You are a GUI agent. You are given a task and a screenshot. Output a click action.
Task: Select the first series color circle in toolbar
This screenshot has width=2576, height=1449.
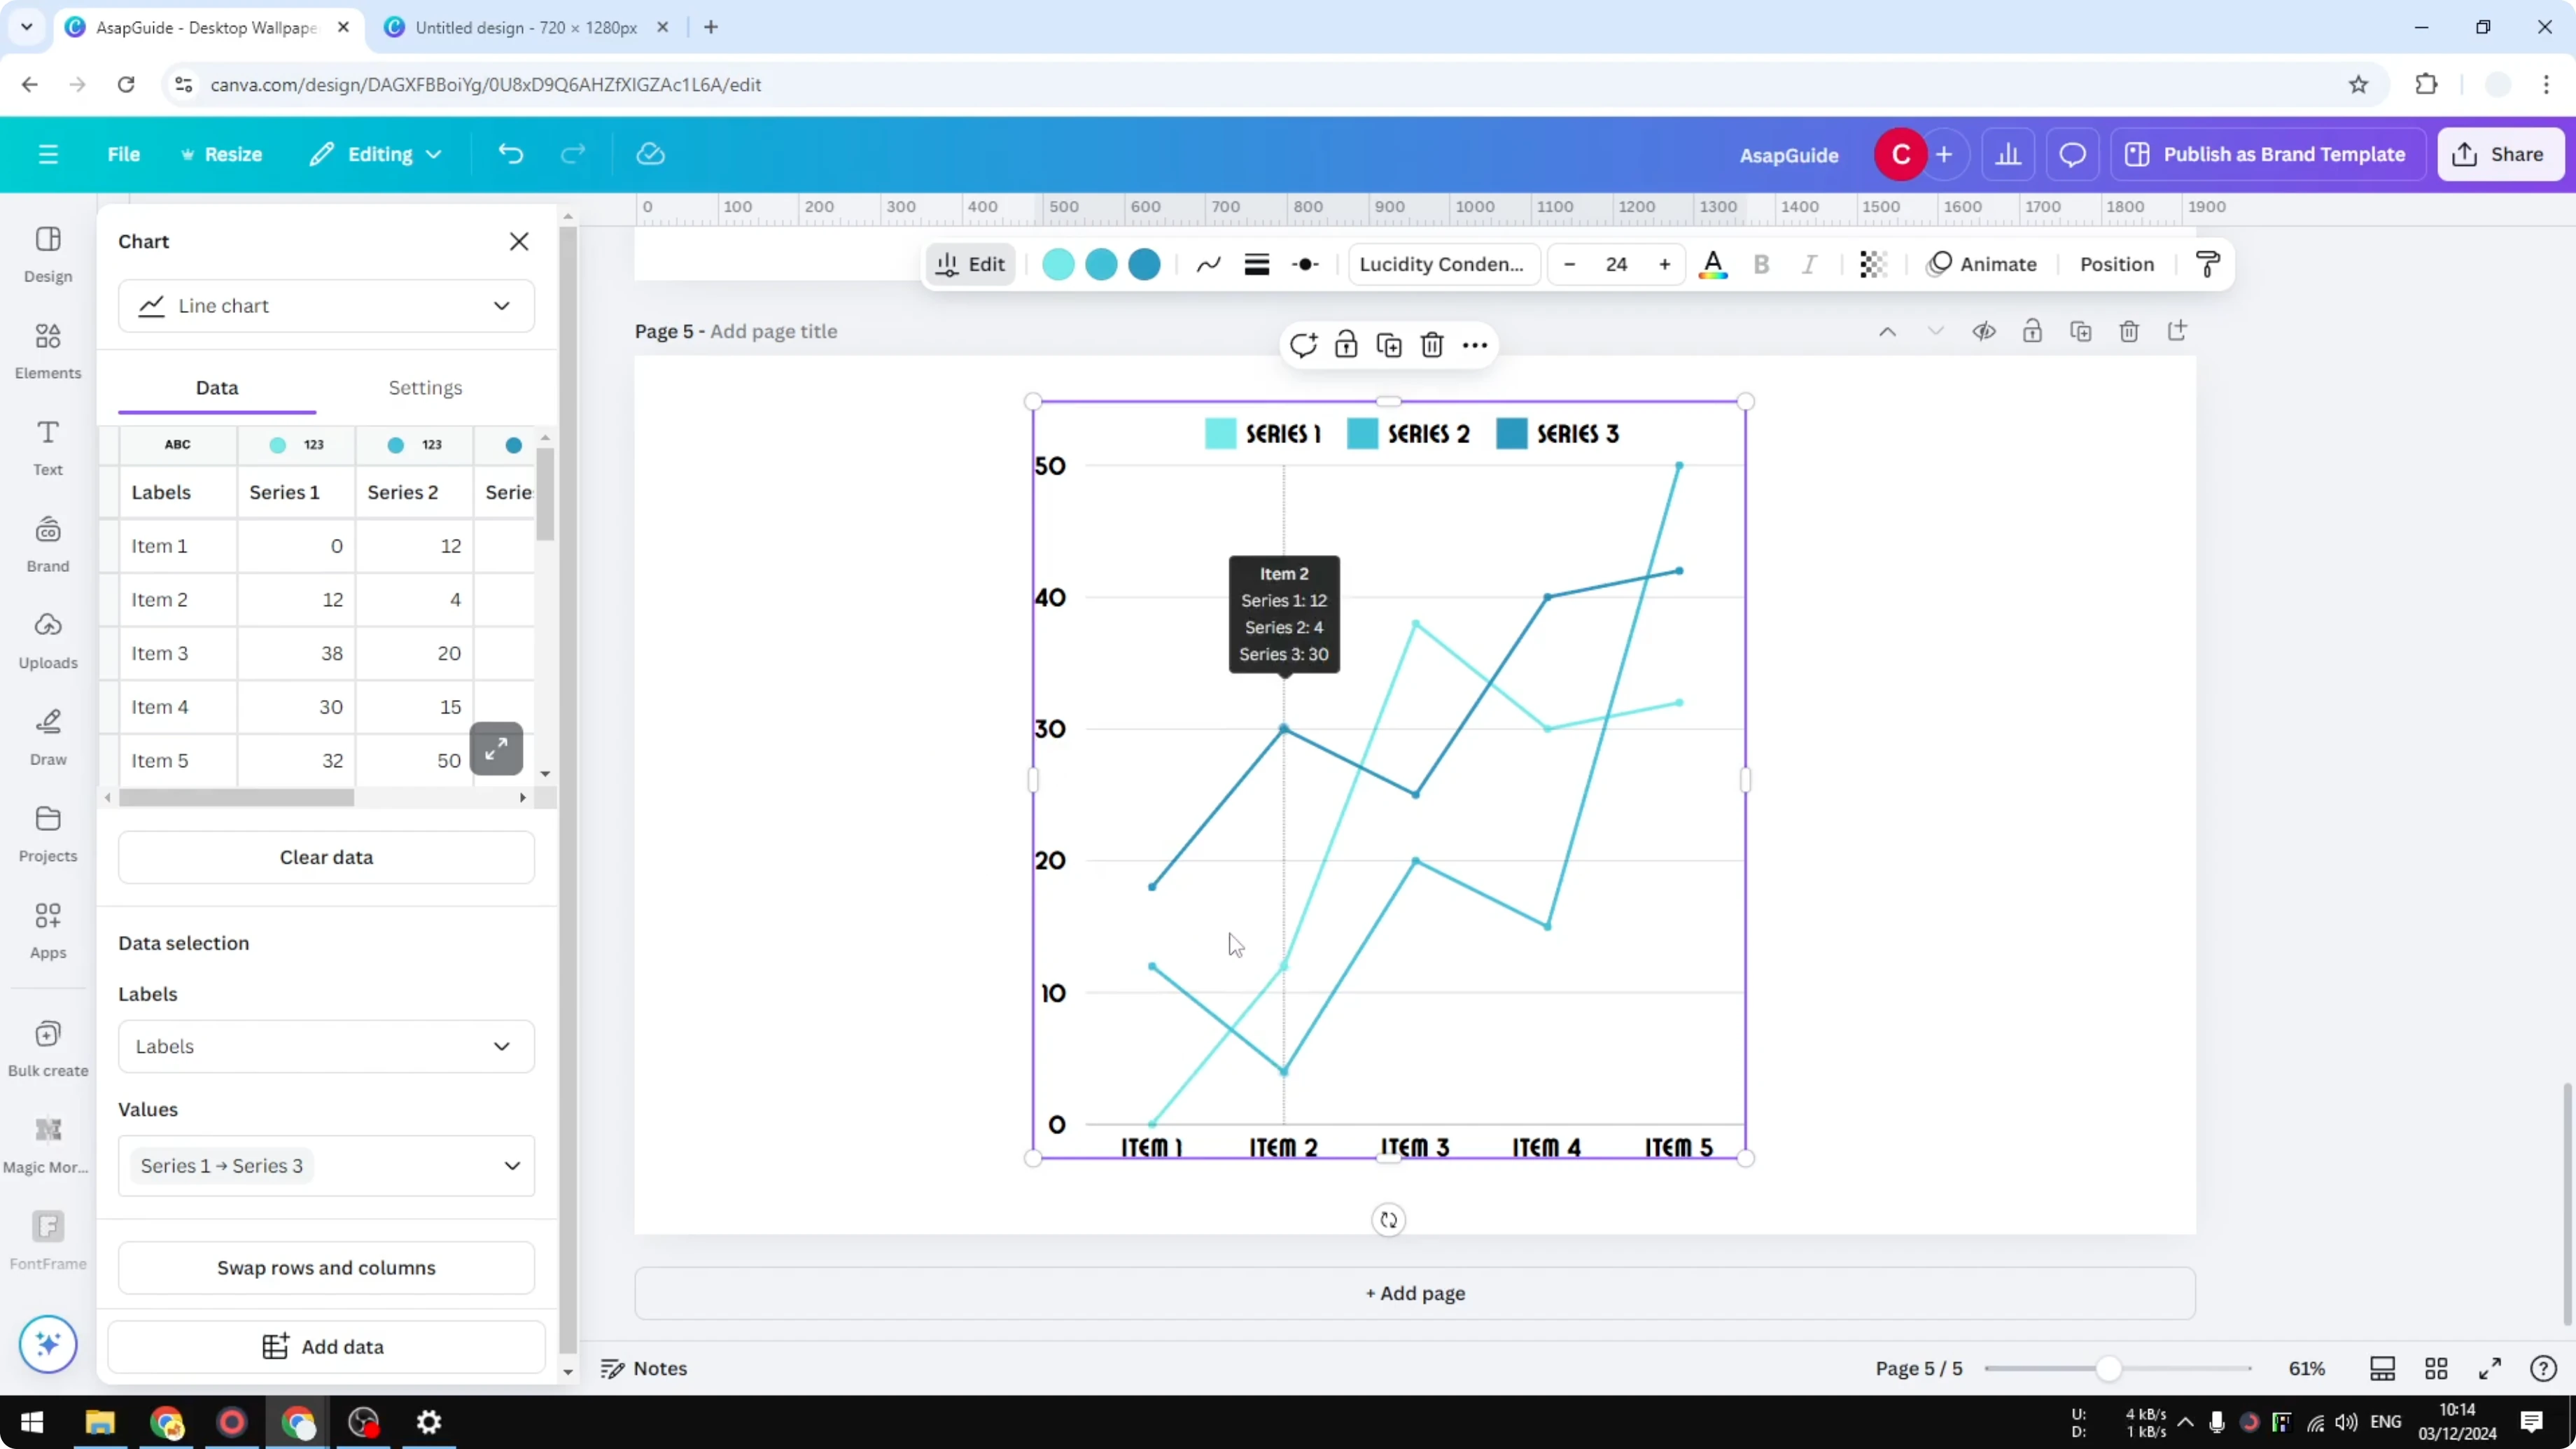point(1057,264)
